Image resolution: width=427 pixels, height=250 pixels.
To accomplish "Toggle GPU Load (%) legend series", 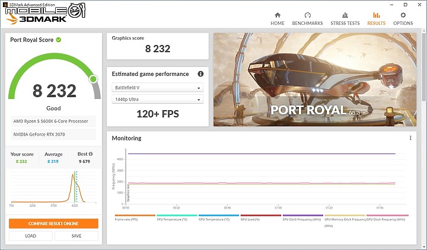I will point(260,217).
